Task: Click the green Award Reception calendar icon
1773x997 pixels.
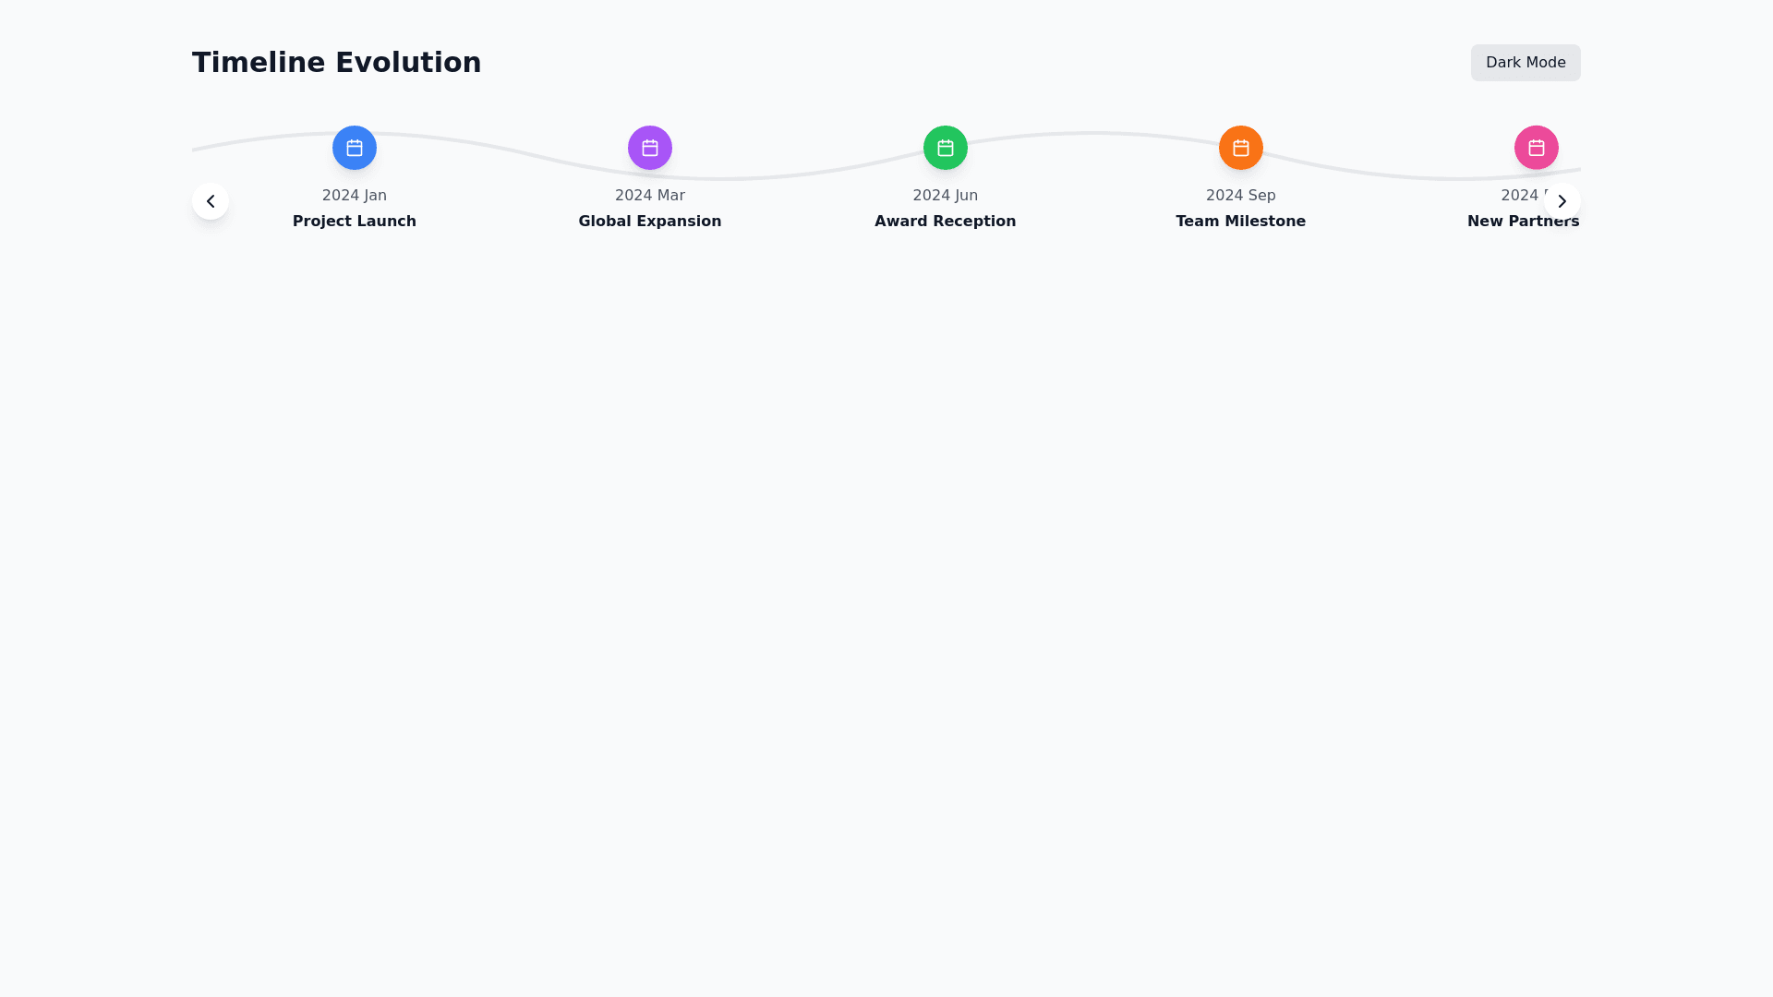Action: coord(946,148)
